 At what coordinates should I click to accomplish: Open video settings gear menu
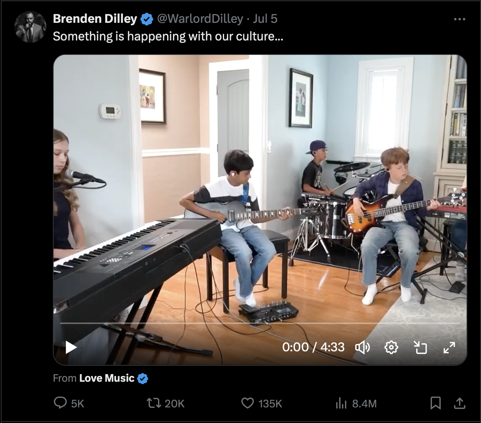391,347
